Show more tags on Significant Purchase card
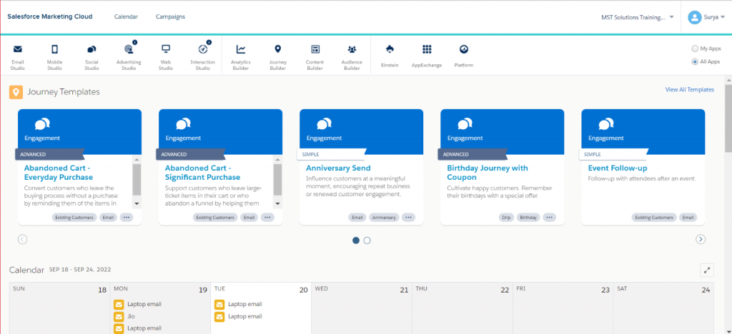 click(x=267, y=217)
